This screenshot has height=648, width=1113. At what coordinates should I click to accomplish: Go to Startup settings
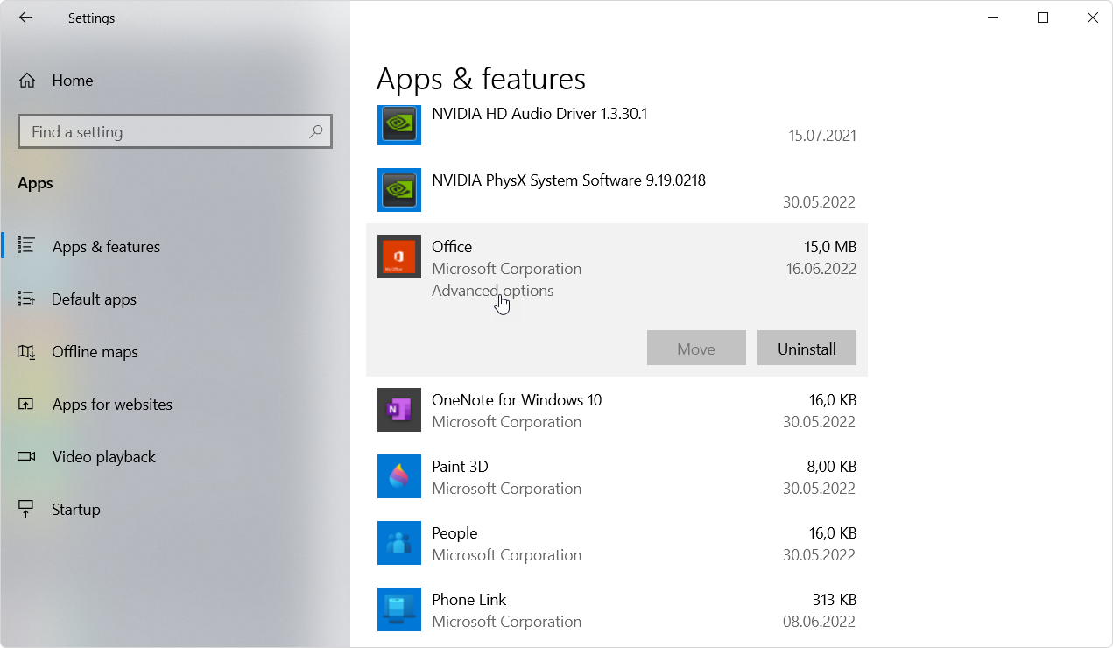pyautogui.click(x=175, y=509)
